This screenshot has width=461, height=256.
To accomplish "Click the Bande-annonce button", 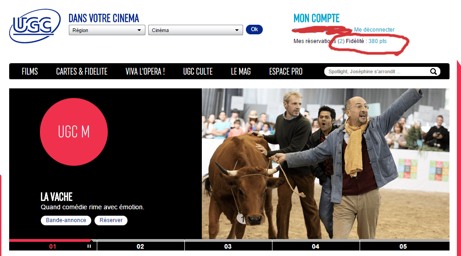I will (66, 220).
